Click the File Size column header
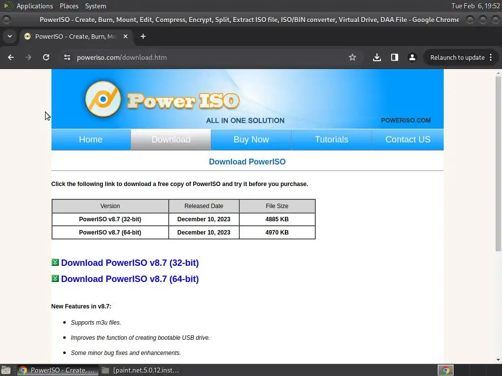This screenshot has width=502, height=376. click(x=277, y=206)
